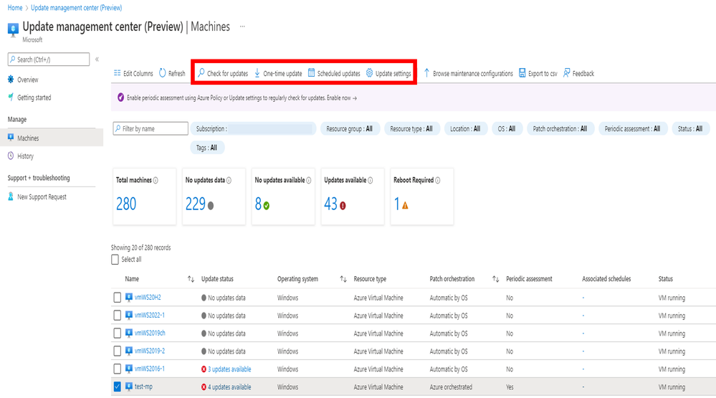This screenshot has width=716, height=398.
Task: Click the 229 No updates data count
Action: coord(196,204)
